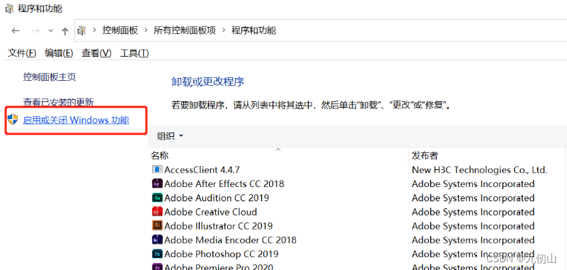The width and height of the screenshot is (567, 270).
Task: Select Adobe Illustrator CC 2019
Action: 219,226
